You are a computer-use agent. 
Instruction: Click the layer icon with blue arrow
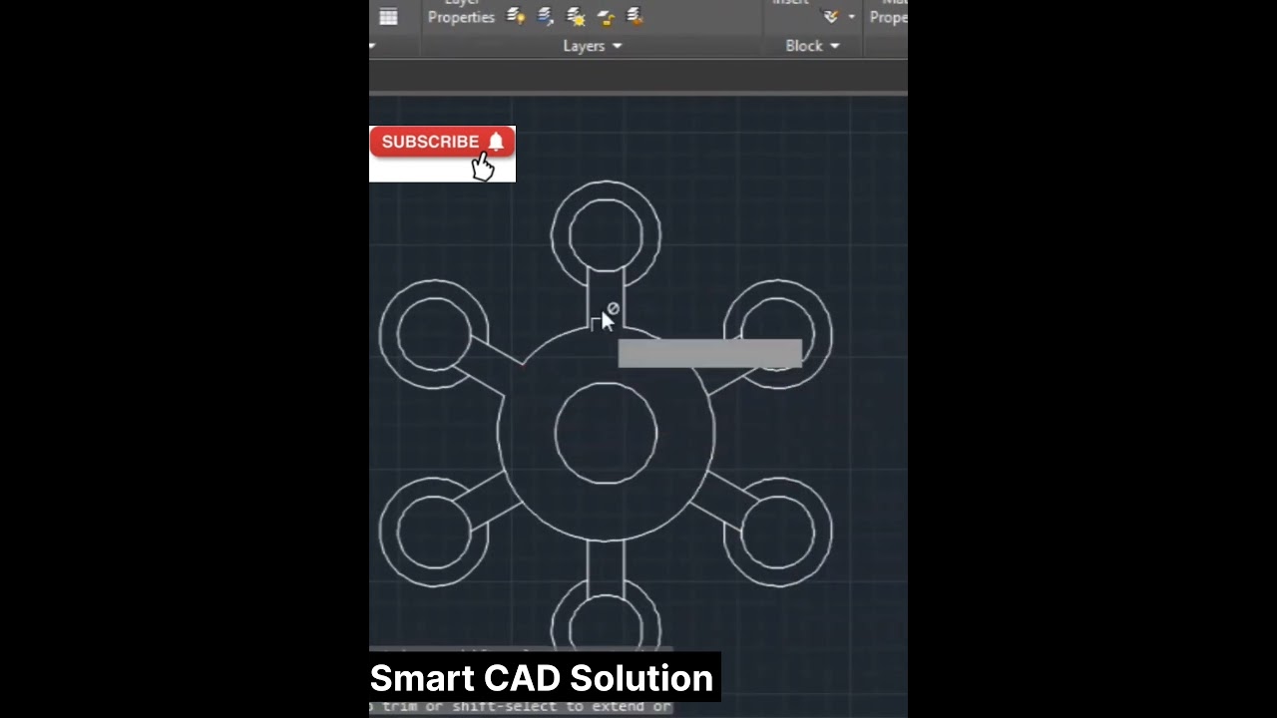545,16
